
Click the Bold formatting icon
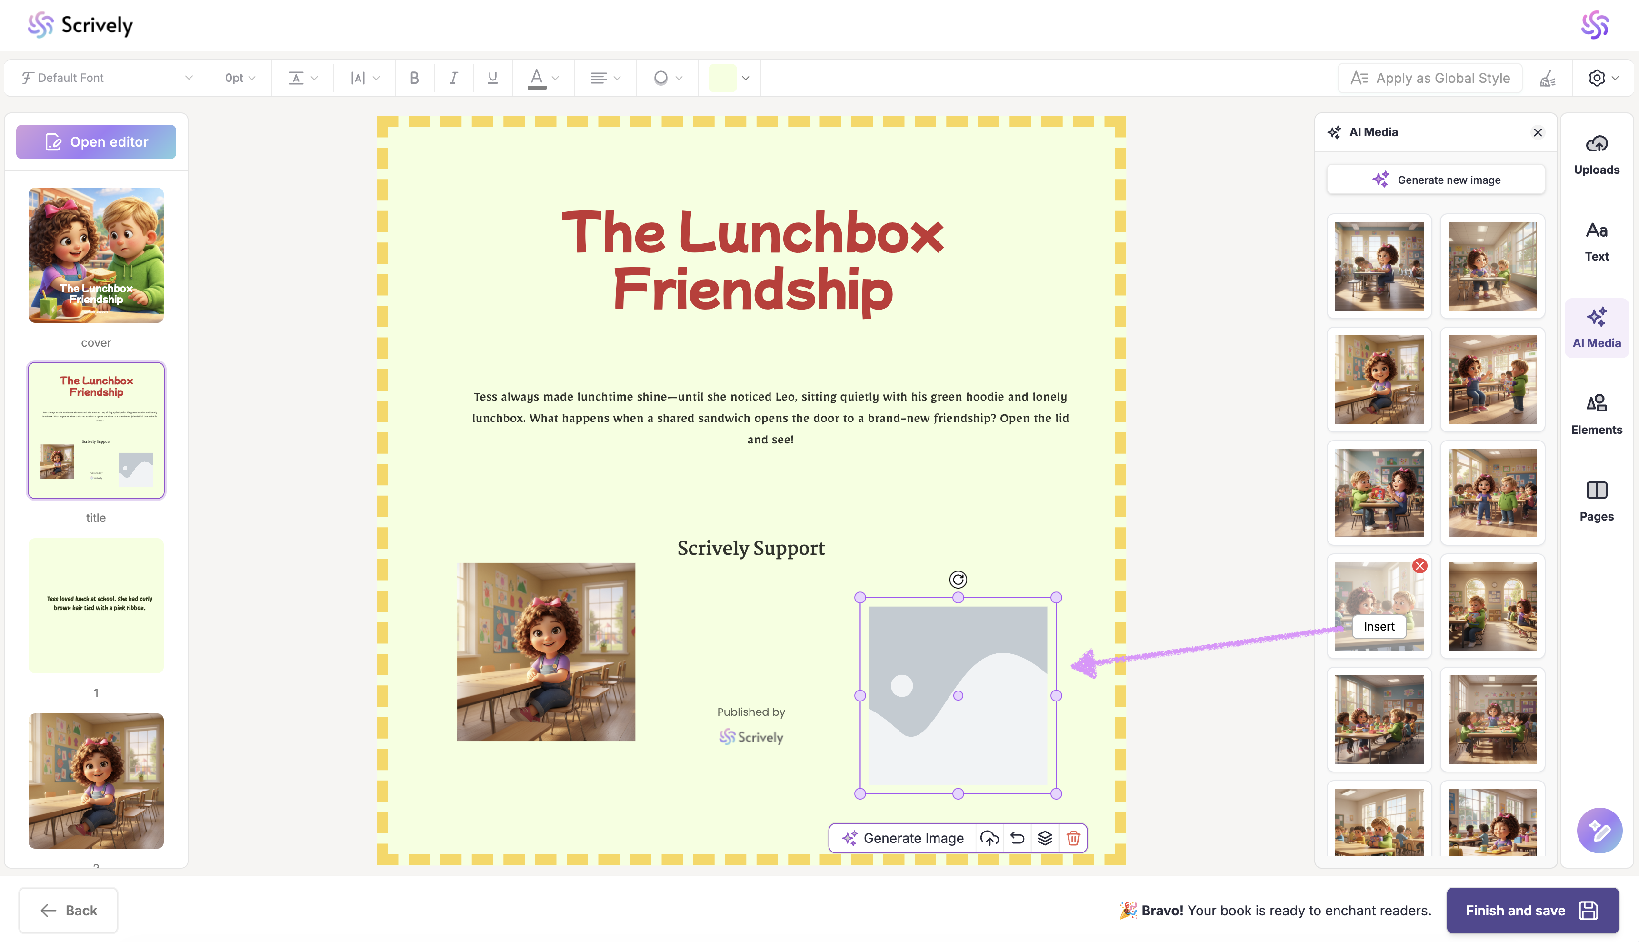415,78
